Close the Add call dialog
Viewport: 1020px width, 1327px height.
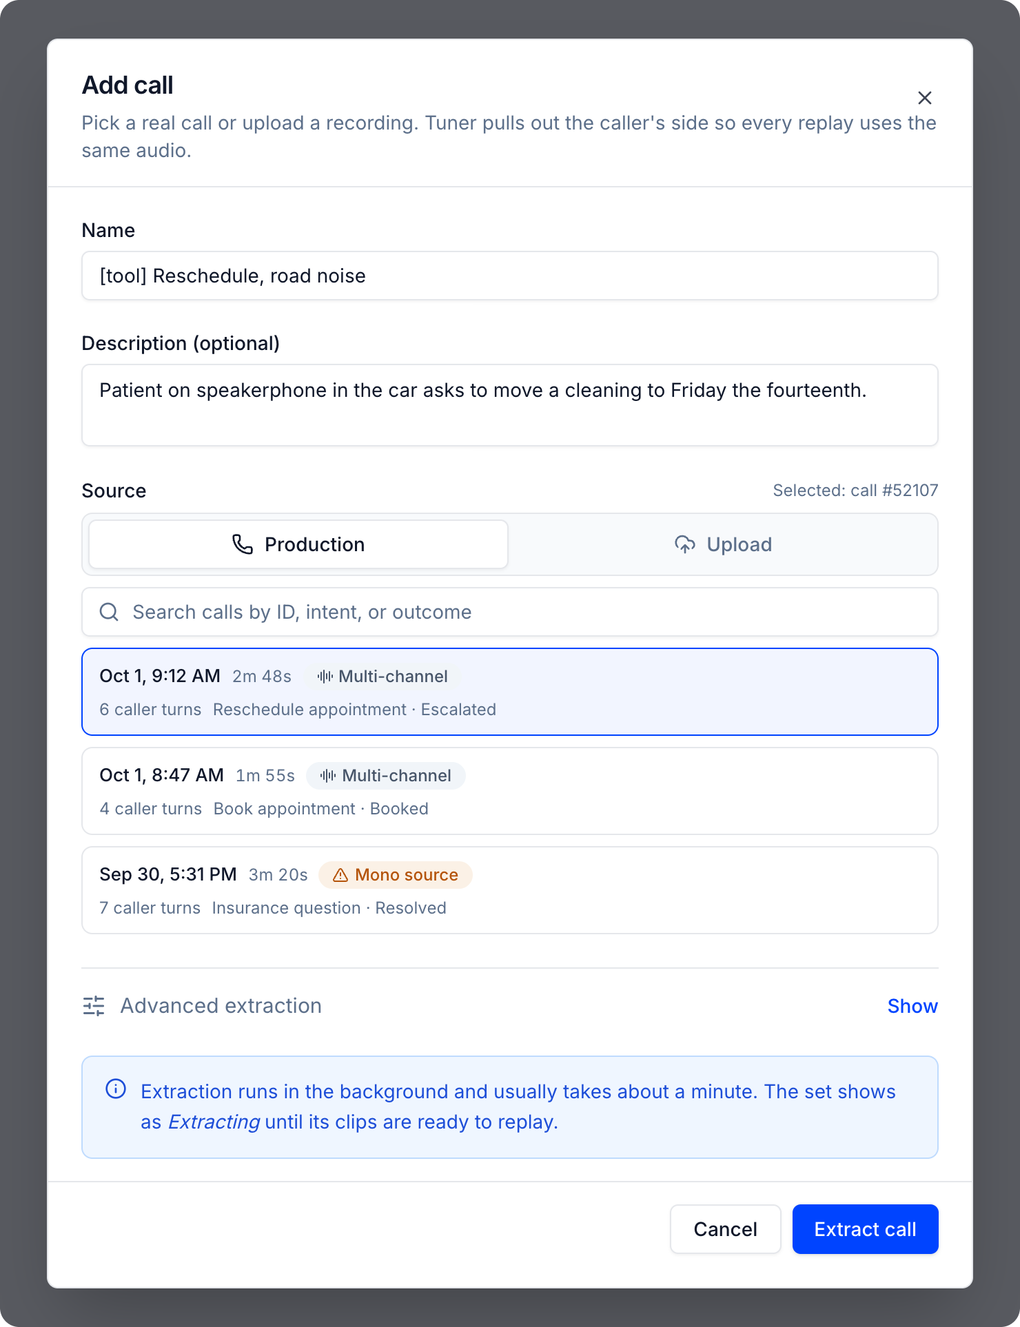point(925,98)
